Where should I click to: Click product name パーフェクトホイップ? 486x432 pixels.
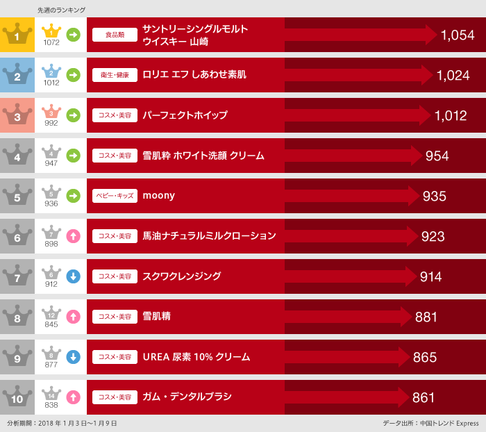tap(185, 115)
